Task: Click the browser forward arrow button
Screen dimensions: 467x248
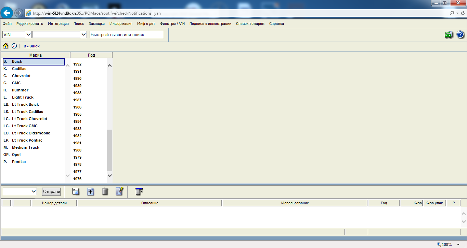Action: pyautogui.click(x=19, y=13)
